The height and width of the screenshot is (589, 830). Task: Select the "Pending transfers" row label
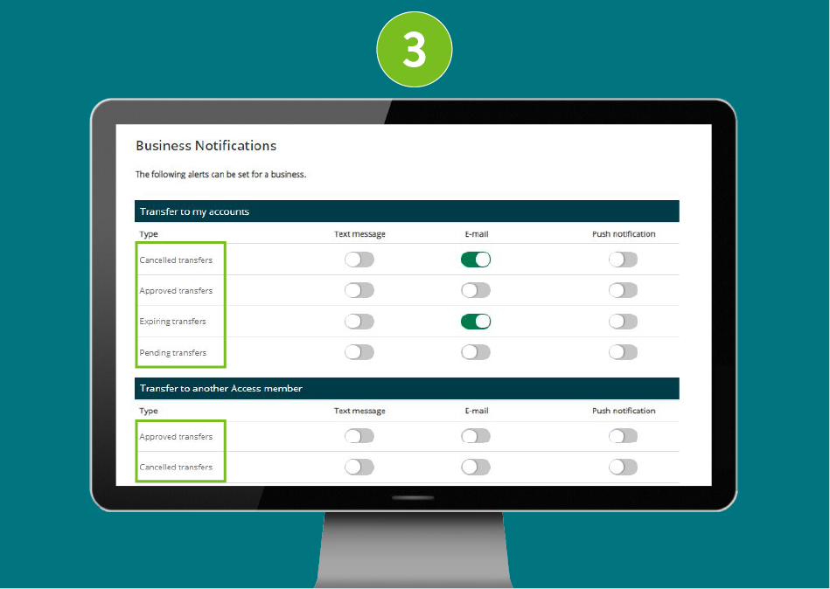tap(172, 353)
